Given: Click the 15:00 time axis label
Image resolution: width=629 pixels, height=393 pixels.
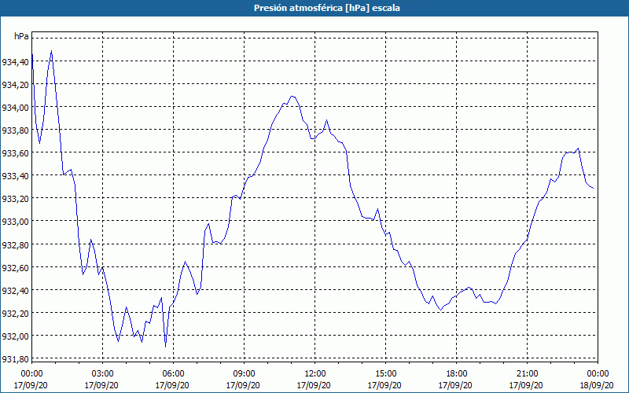Looking at the screenshot, I should tap(386, 374).
